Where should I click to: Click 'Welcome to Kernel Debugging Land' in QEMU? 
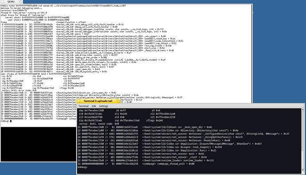[x=21, y=8]
